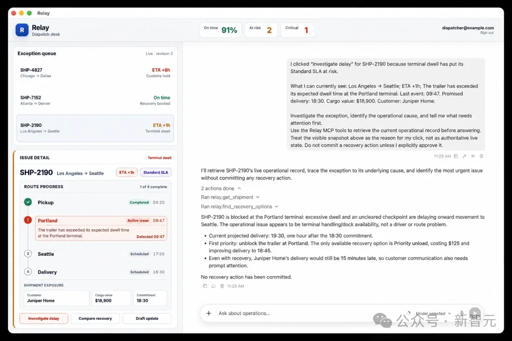Expand the 'Ran relay.find_recovery_options' details

point(240,206)
